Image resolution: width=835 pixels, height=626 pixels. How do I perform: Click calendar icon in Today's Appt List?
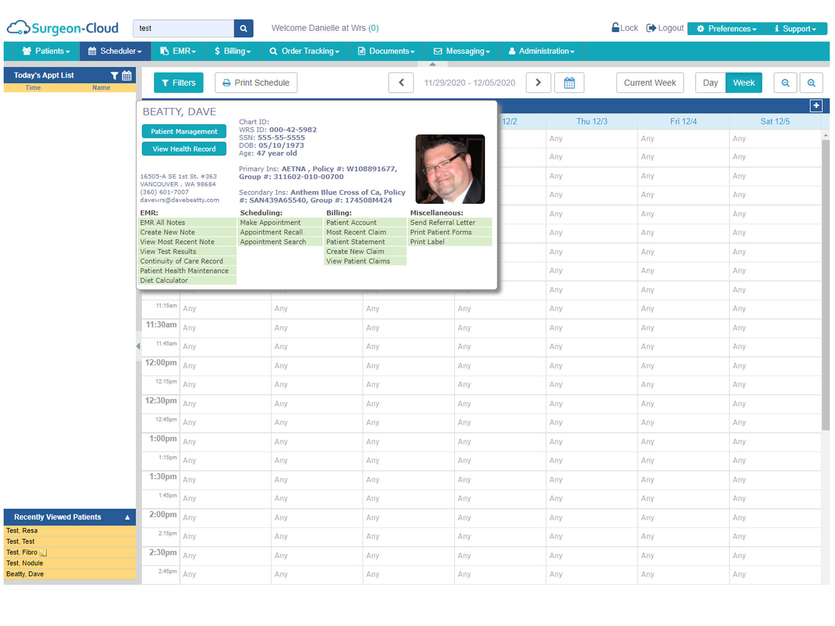127,76
